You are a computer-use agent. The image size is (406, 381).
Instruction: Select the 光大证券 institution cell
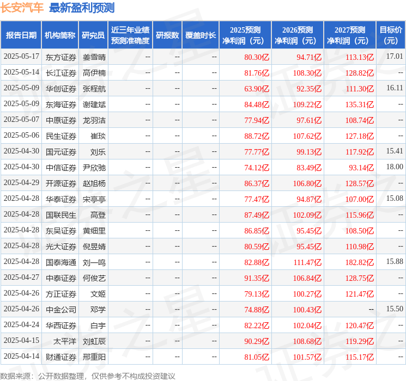61,247
